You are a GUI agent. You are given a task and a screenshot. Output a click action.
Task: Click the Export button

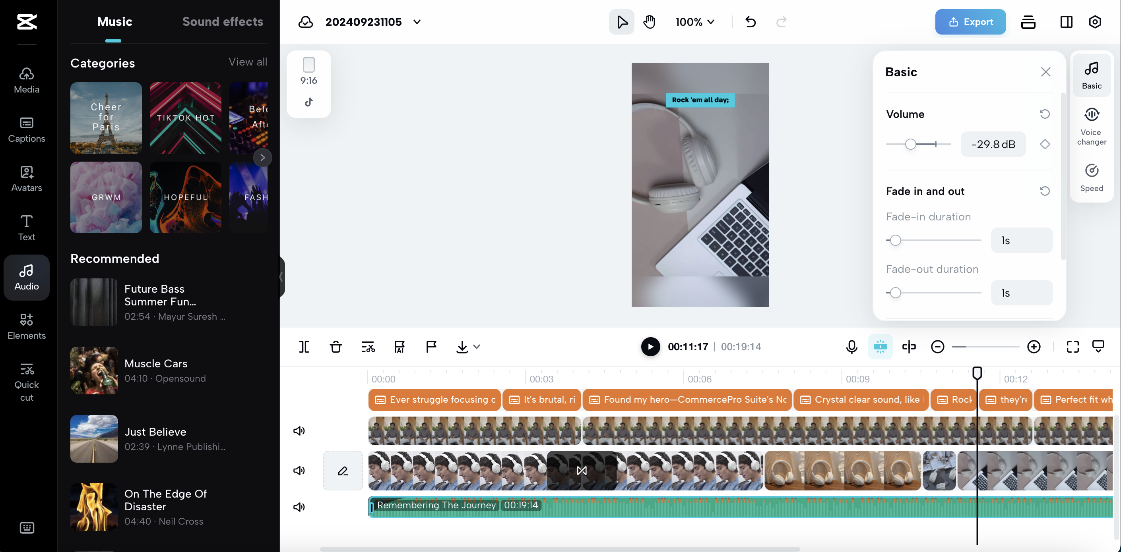pos(970,22)
